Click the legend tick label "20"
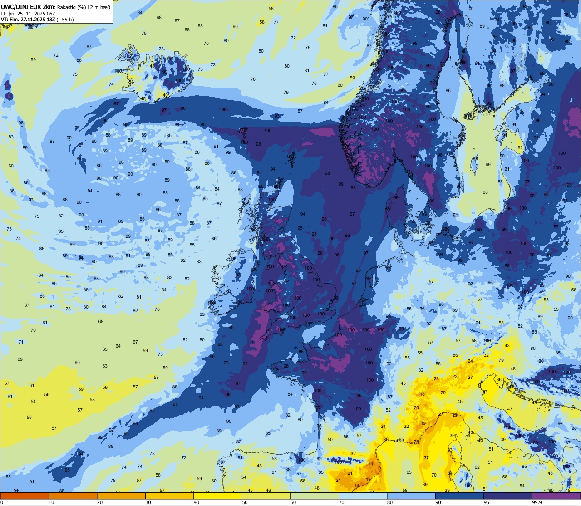Screen dimensions: 581x506 (100, 502)
